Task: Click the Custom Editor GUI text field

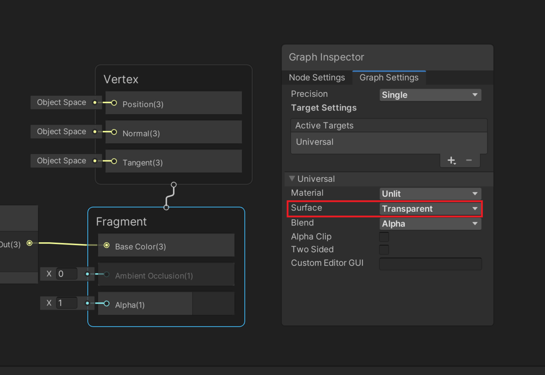Action: [x=430, y=264]
